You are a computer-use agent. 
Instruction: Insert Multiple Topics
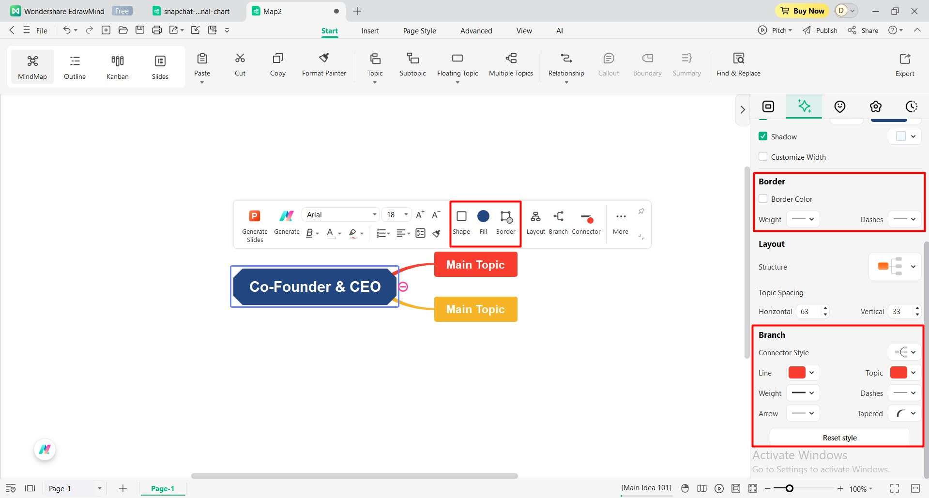(x=511, y=65)
